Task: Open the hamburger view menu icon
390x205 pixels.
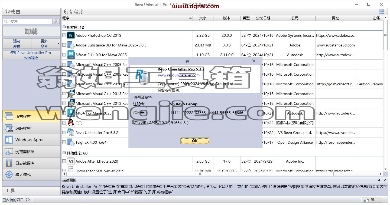Action: coord(381,12)
